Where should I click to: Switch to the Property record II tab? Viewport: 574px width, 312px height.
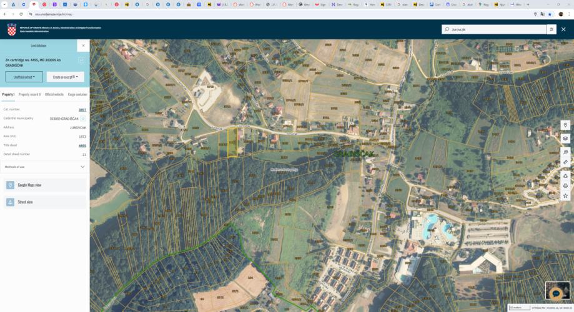(x=29, y=94)
